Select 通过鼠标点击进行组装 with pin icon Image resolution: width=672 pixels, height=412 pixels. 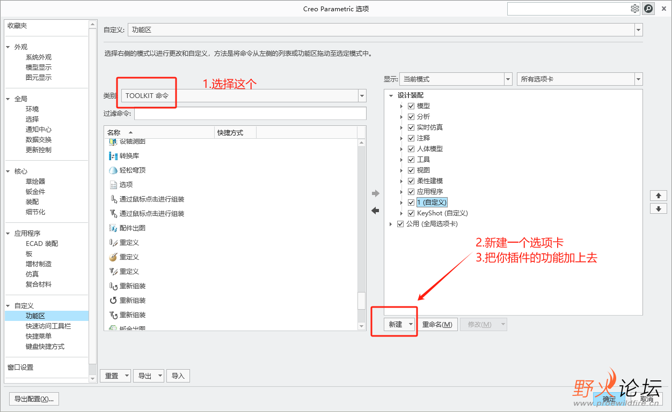tap(113, 199)
